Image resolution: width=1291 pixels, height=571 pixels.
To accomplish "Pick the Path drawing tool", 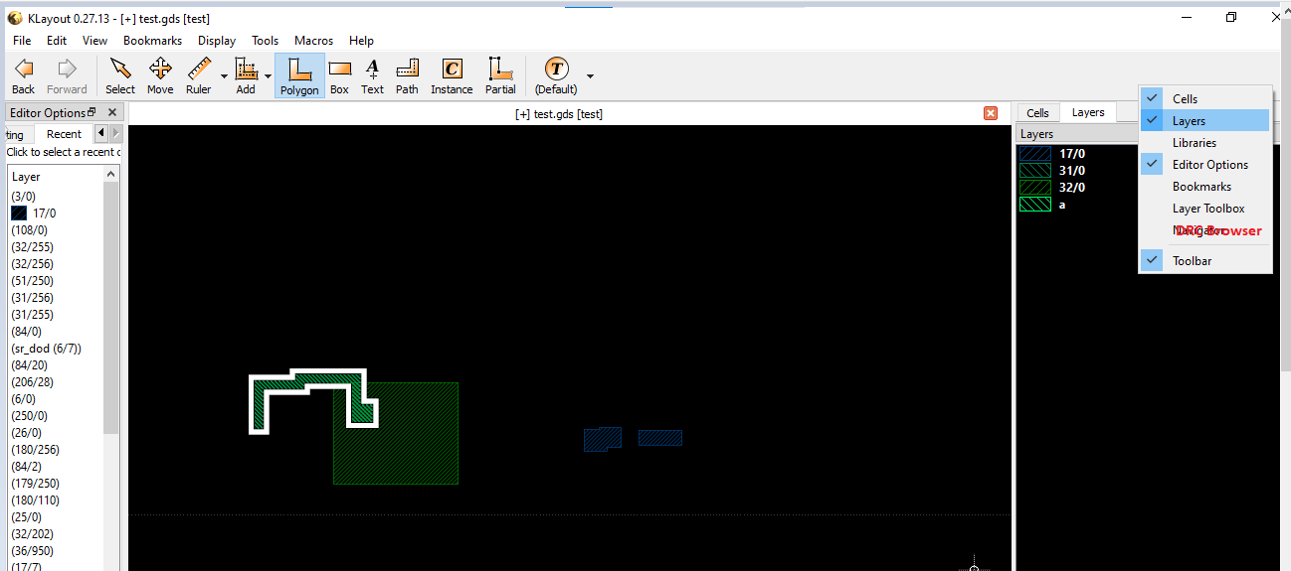I will pyautogui.click(x=407, y=75).
